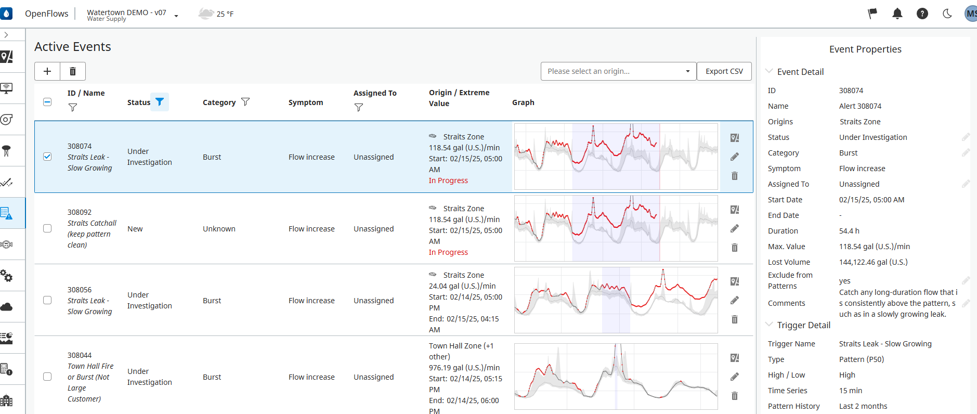Expand the left sidebar navigation arrow
The image size is (977, 414).
pos(6,35)
